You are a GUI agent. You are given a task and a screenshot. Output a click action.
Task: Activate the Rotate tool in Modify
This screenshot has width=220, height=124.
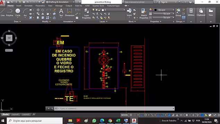tap(43, 10)
